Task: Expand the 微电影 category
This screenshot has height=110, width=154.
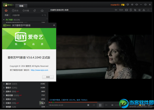Action: coord(4,107)
